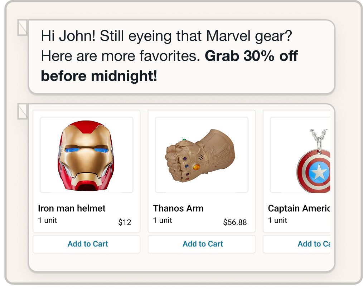Viewport: 363px width, 295px height.
Task: Select the Thanos Arm title
Action: [x=178, y=208]
